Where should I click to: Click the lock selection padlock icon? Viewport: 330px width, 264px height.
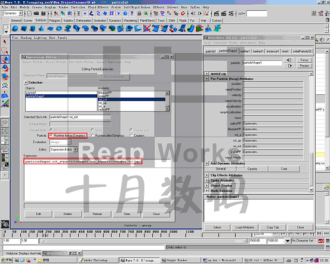[139, 14]
